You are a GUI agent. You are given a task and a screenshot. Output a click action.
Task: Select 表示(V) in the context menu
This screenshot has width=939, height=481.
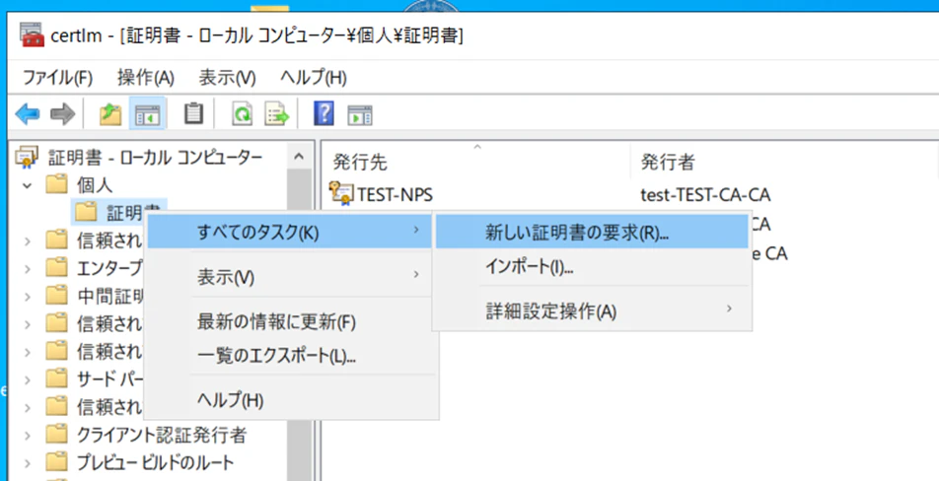(289, 278)
